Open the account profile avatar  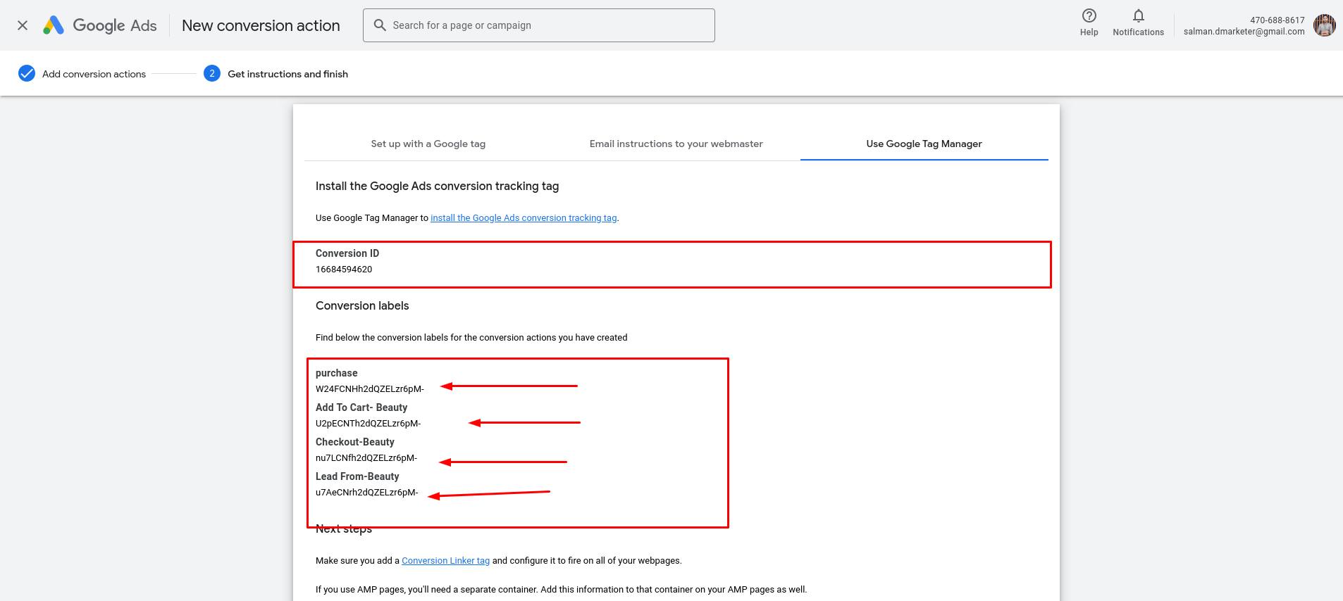click(x=1324, y=25)
